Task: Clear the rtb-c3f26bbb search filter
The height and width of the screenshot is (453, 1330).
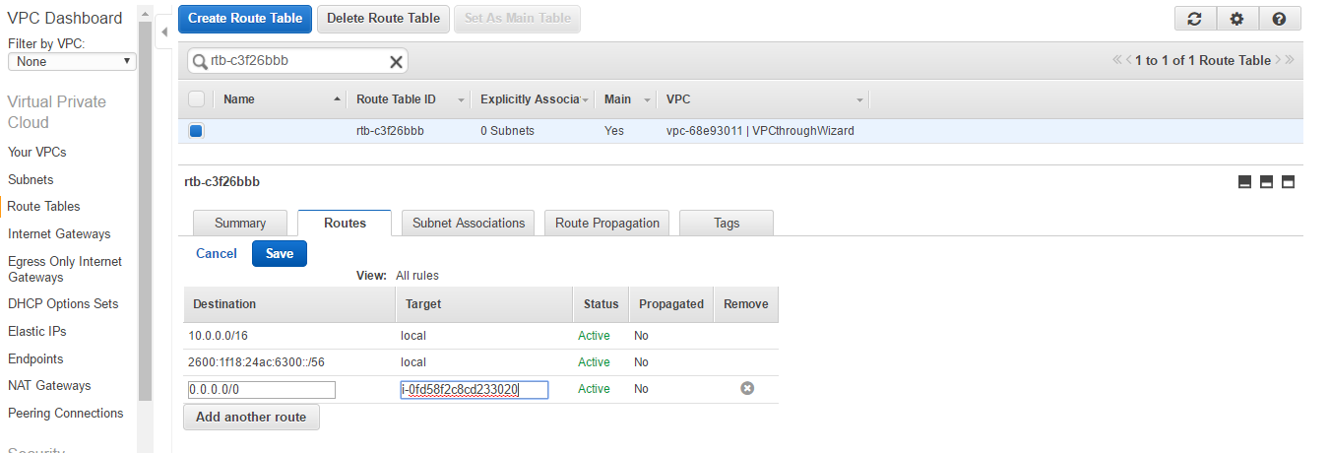Action: tap(396, 61)
